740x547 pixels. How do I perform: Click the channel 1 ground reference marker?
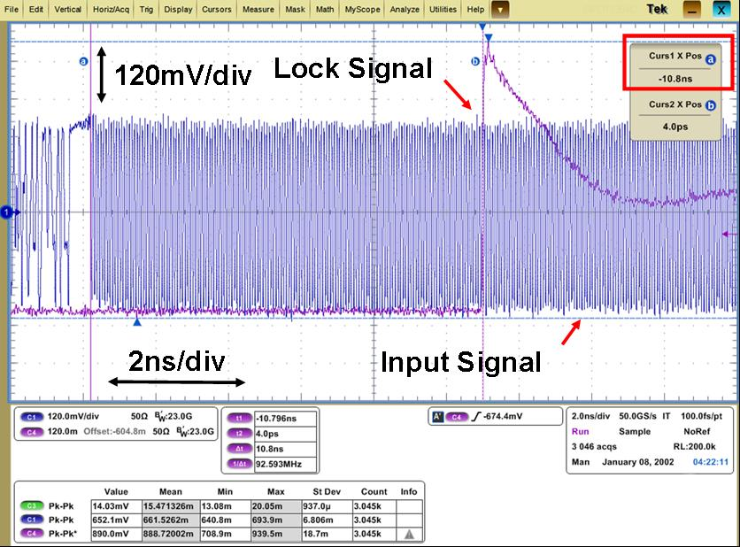[x=6, y=212]
